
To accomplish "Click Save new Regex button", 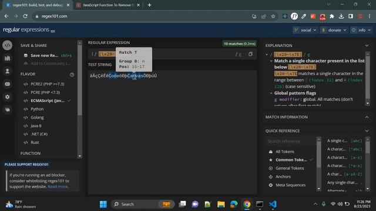I will tap(47, 56).
